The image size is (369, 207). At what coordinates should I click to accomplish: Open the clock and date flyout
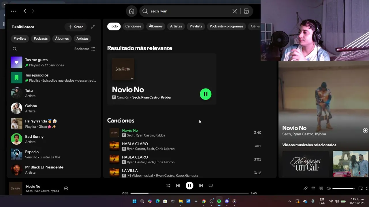pyautogui.click(x=357, y=201)
